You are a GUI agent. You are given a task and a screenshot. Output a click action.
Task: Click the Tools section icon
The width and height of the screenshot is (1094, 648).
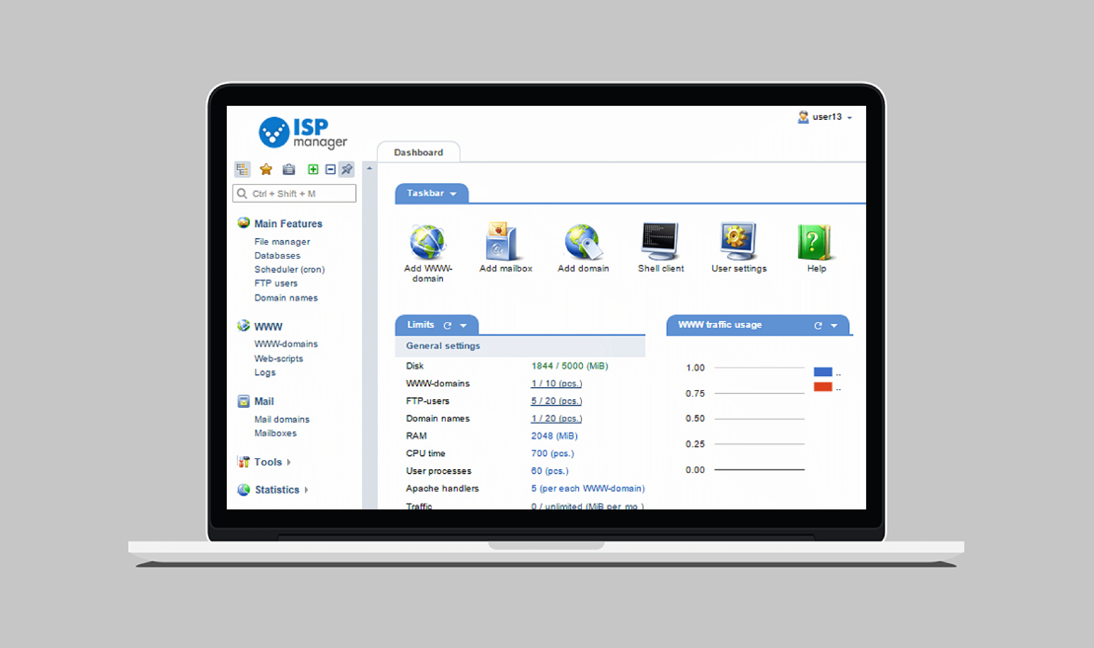tap(244, 461)
